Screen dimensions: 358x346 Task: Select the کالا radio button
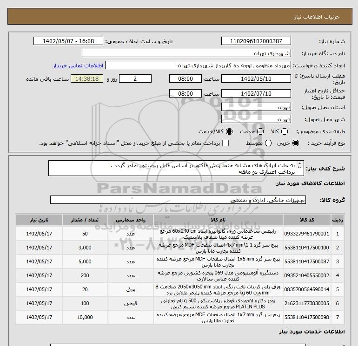285,131
